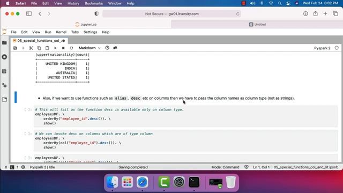Screen dimensions: 343x193
Task: Open Wi-Fi status in menu bar
Action: point(271,3)
